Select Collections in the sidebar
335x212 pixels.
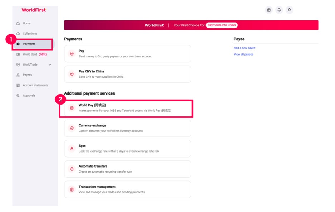[x=30, y=34]
